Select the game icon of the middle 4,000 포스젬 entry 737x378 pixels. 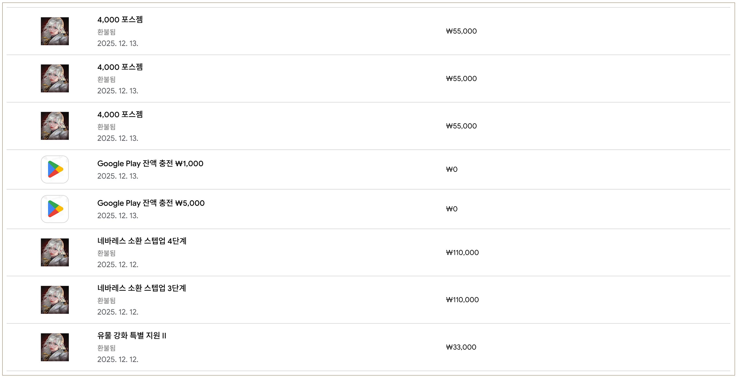point(55,78)
